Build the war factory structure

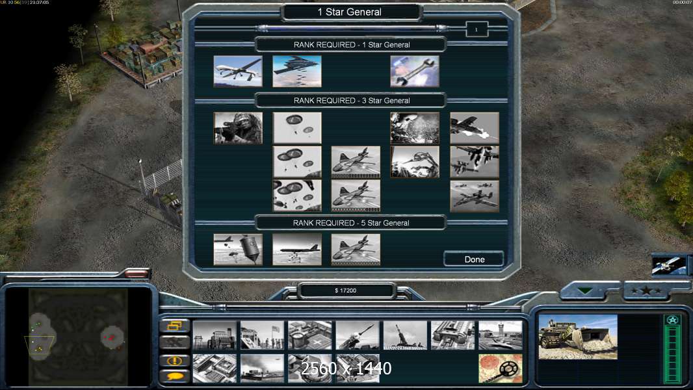pos(452,335)
